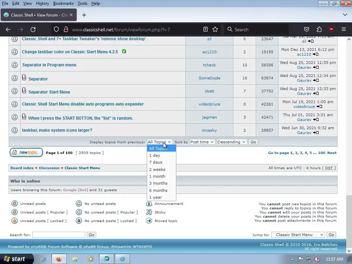
Task: Click the insecure connection lock icon
Action: point(66,30)
